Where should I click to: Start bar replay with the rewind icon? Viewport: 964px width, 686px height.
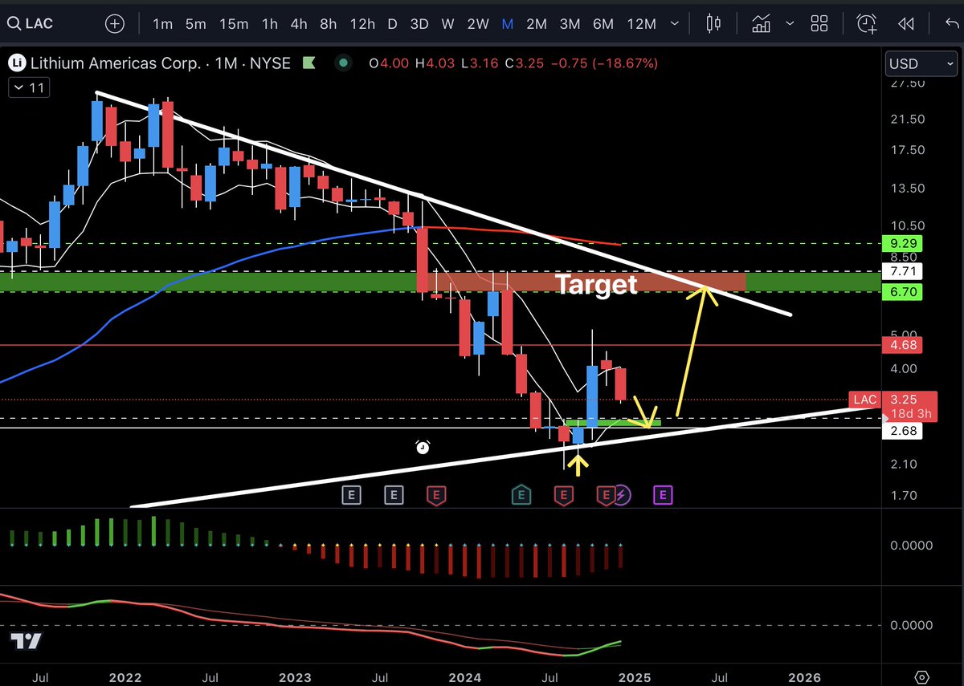(x=906, y=23)
